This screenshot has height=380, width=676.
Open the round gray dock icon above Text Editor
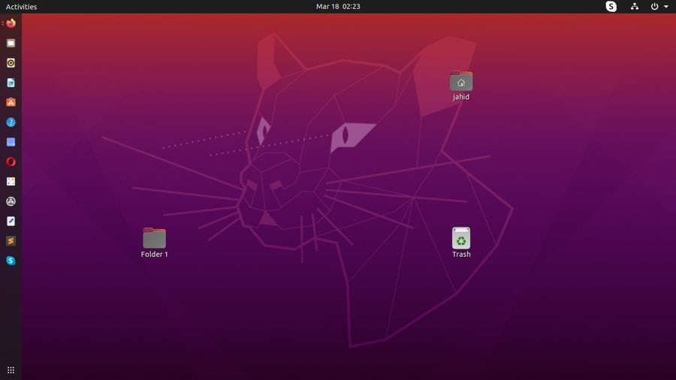pyautogui.click(x=11, y=201)
